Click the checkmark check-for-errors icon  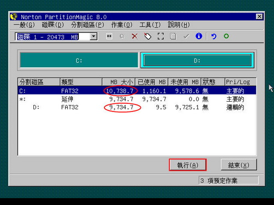click(186, 37)
